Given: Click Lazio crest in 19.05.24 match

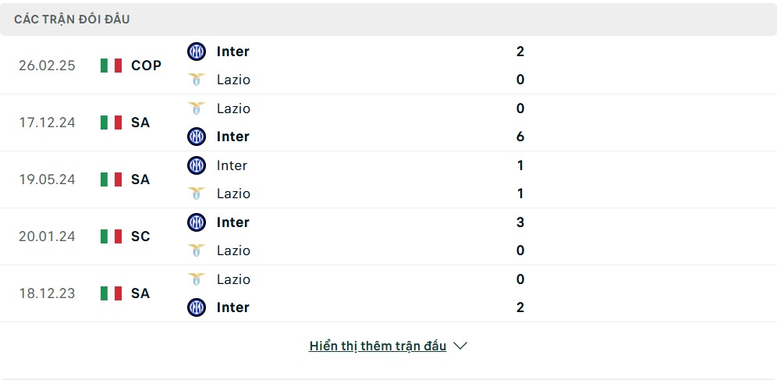Looking at the screenshot, I should tap(197, 194).
